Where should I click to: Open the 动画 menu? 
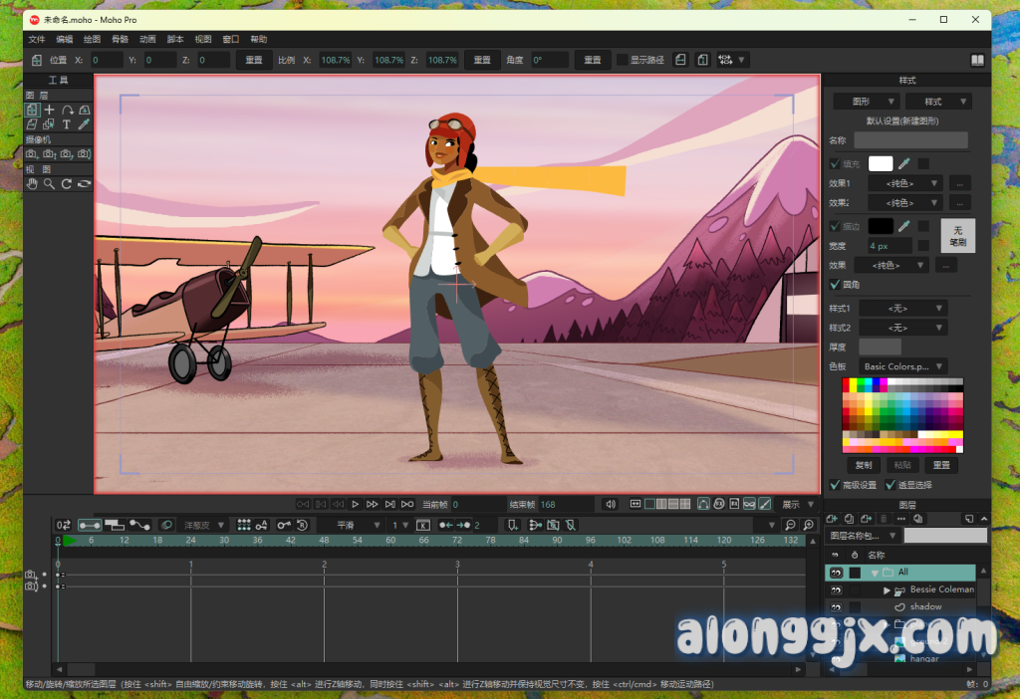click(147, 39)
